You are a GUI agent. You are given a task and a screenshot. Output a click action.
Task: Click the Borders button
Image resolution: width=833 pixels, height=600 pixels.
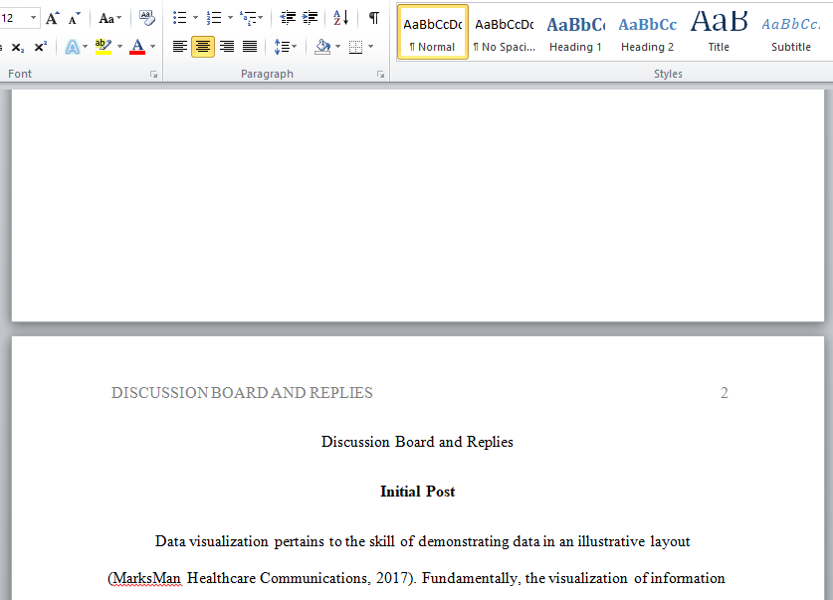tap(355, 47)
